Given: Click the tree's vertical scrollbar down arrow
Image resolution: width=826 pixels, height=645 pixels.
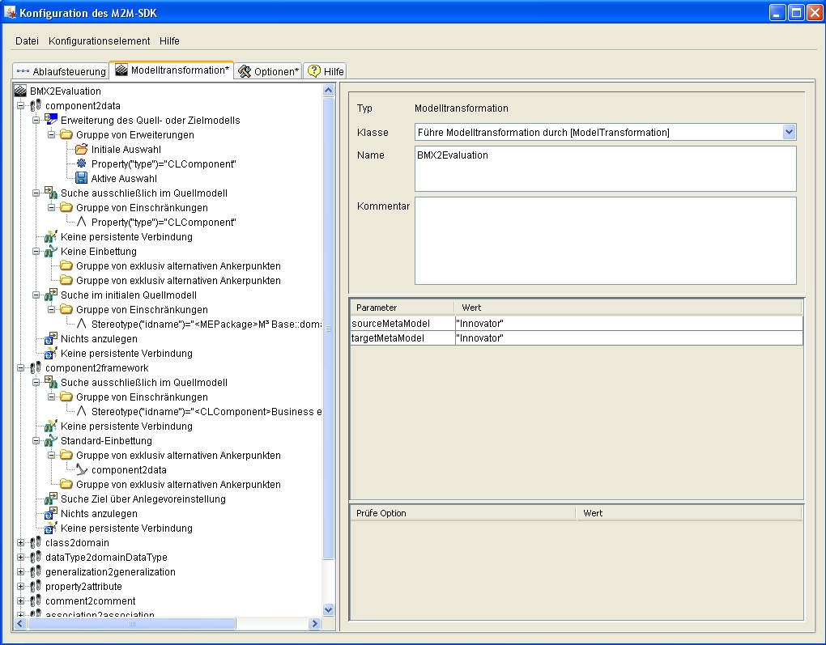Looking at the screenshot, I should click(x=329, y=609).
